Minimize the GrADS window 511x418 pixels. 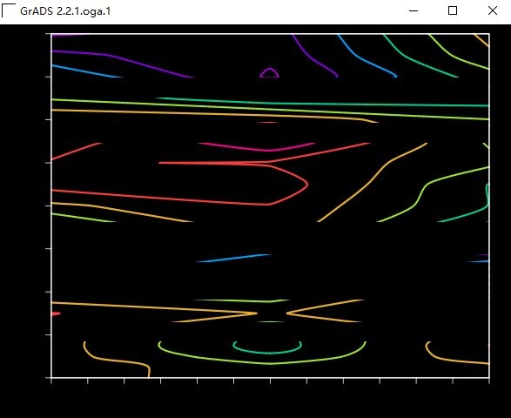[x=414, y=10]
